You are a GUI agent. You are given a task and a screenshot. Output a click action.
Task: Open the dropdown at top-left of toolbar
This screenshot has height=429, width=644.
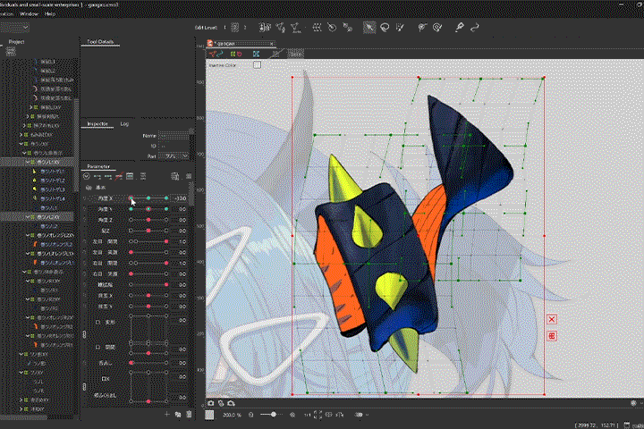coord(14,28)
